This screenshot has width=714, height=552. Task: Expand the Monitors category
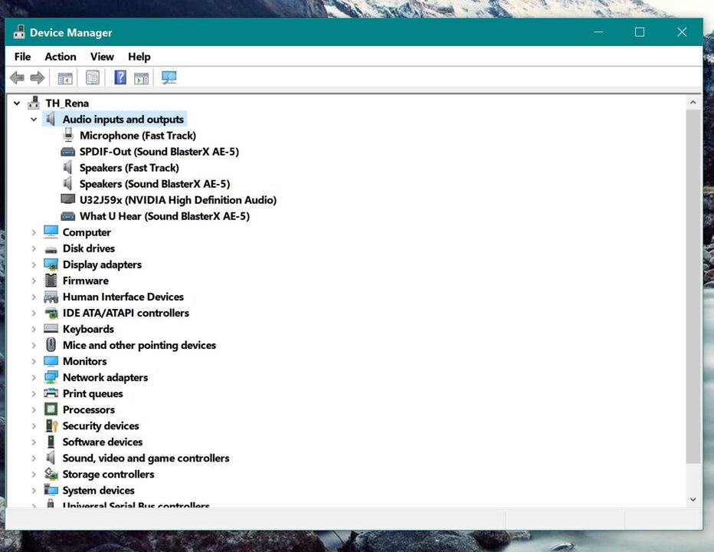pyautogui.click(x=34, y=361)
